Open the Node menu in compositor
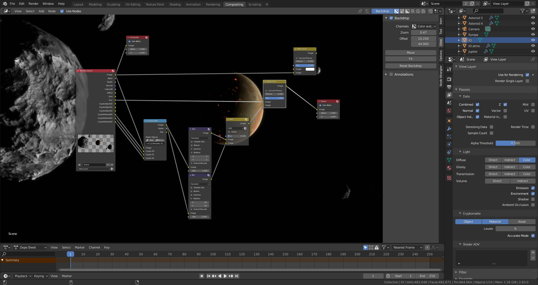The width and height of the screenshot is (538, 285). [x=52, y=11]
